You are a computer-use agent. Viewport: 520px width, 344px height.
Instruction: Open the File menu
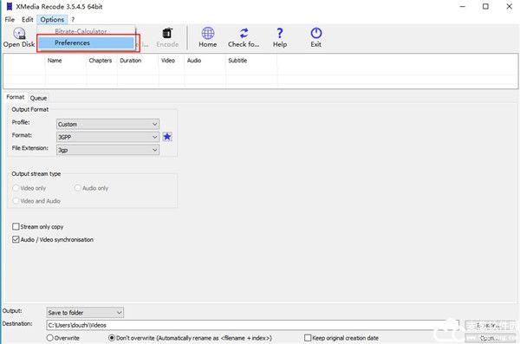[x=10, y=20]
